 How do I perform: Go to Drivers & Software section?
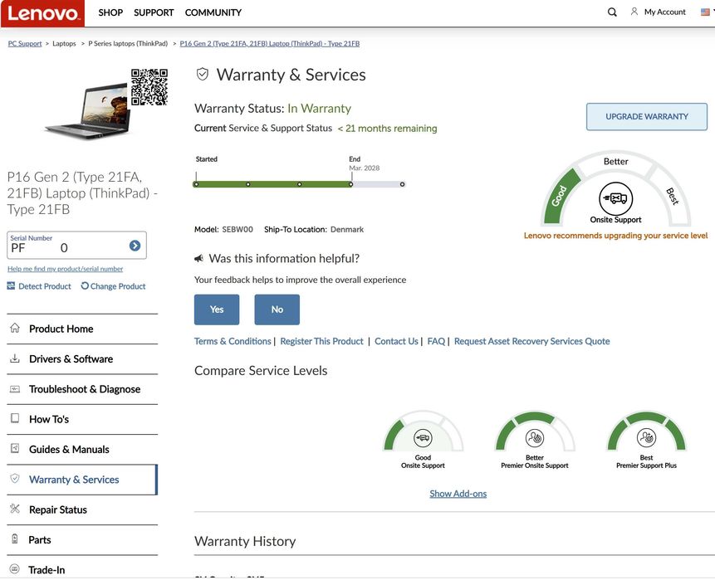pos(82,358)
